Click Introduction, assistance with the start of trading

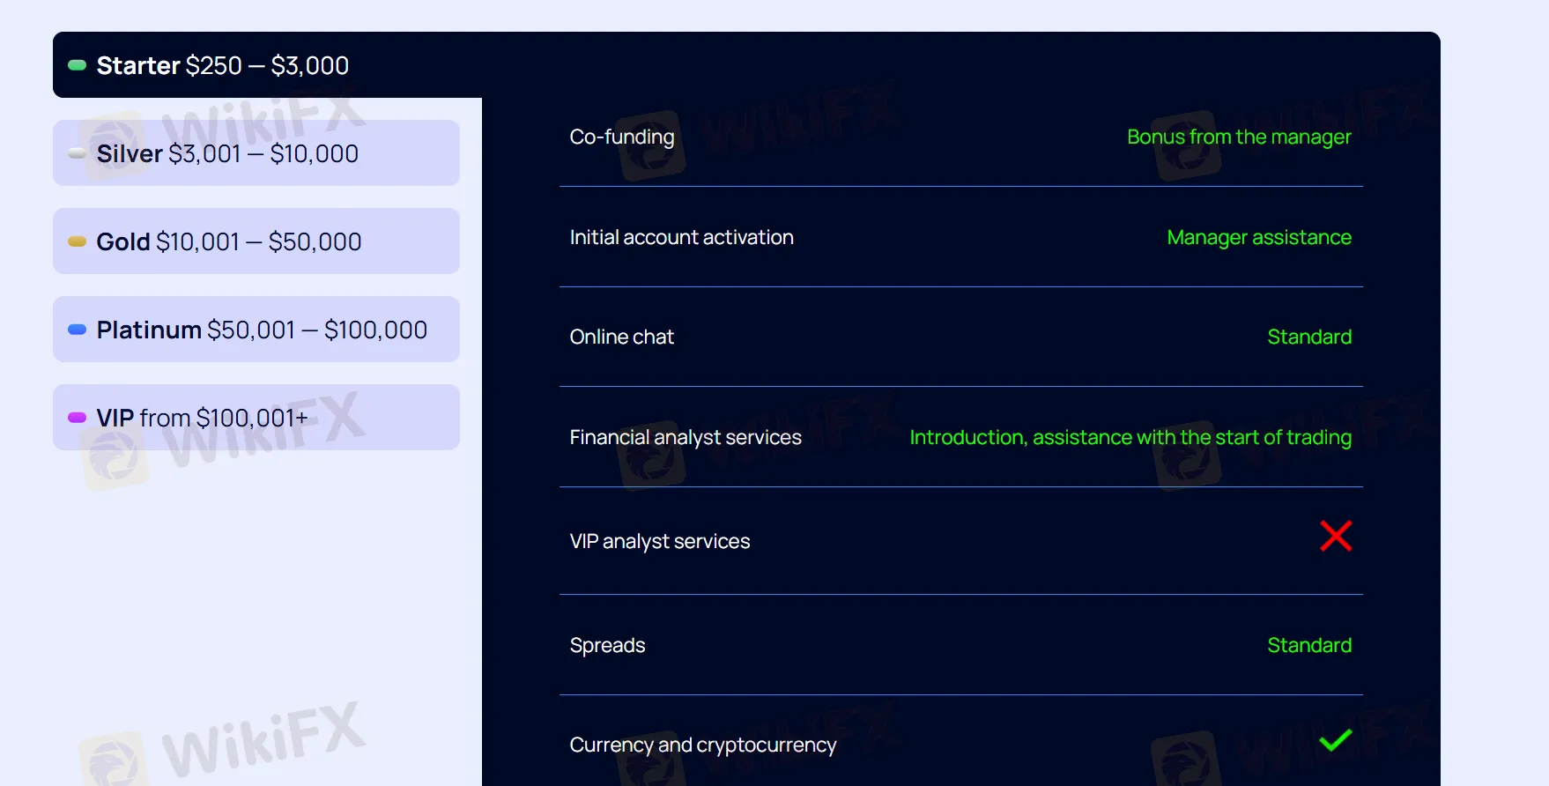(1130, 438)
